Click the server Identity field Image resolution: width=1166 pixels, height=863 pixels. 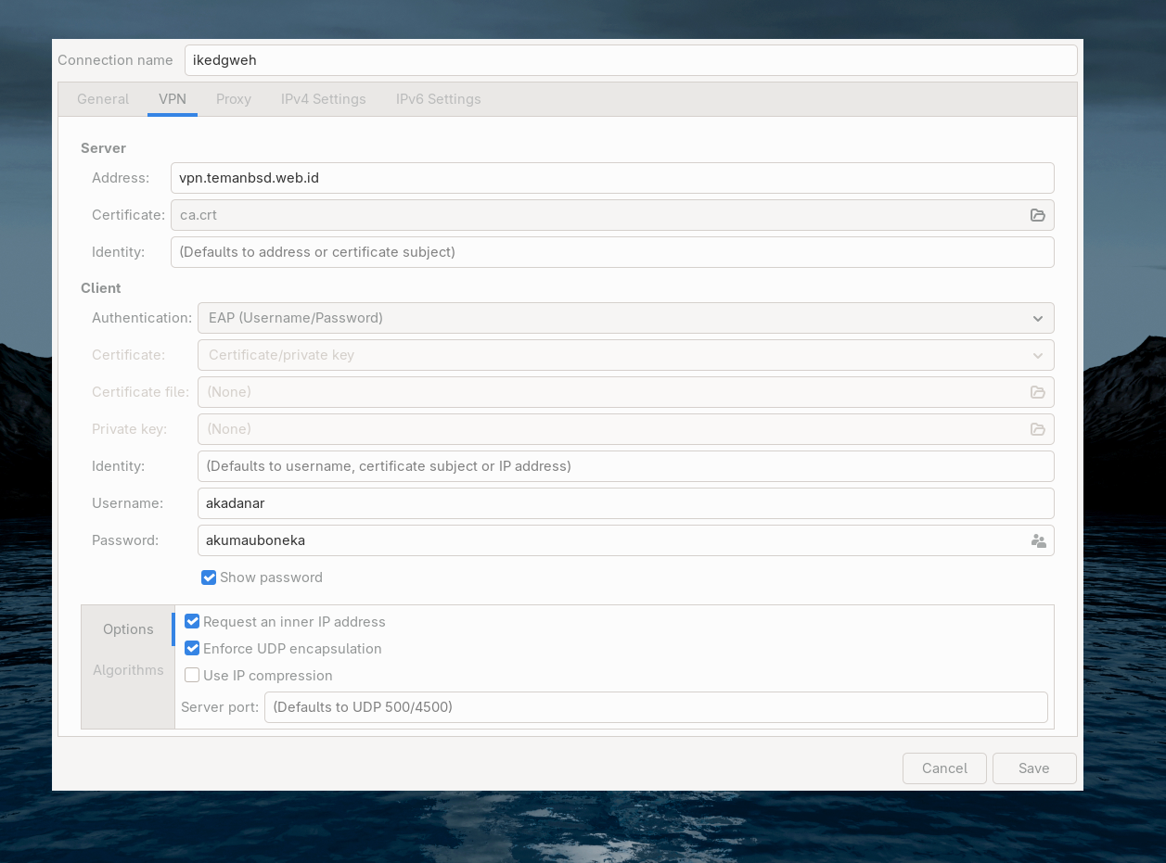click(x=612, y=252)
